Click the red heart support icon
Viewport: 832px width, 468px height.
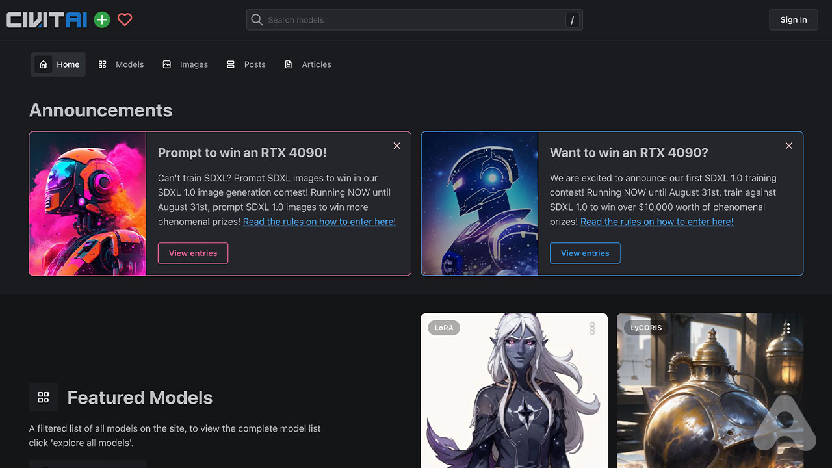pos(125,20)
